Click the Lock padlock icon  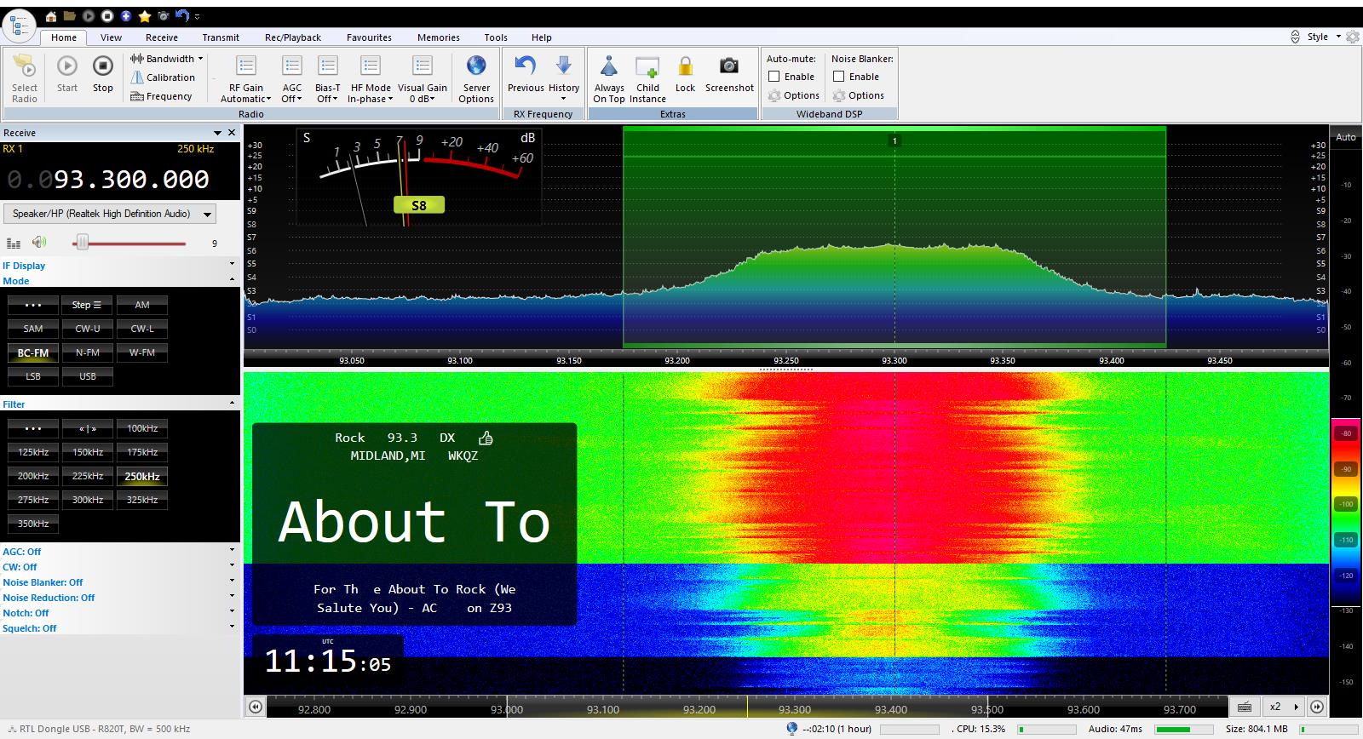[x=685, y=67]
